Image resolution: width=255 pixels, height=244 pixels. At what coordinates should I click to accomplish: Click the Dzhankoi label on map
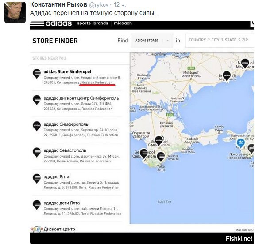(x=166, y=124)
